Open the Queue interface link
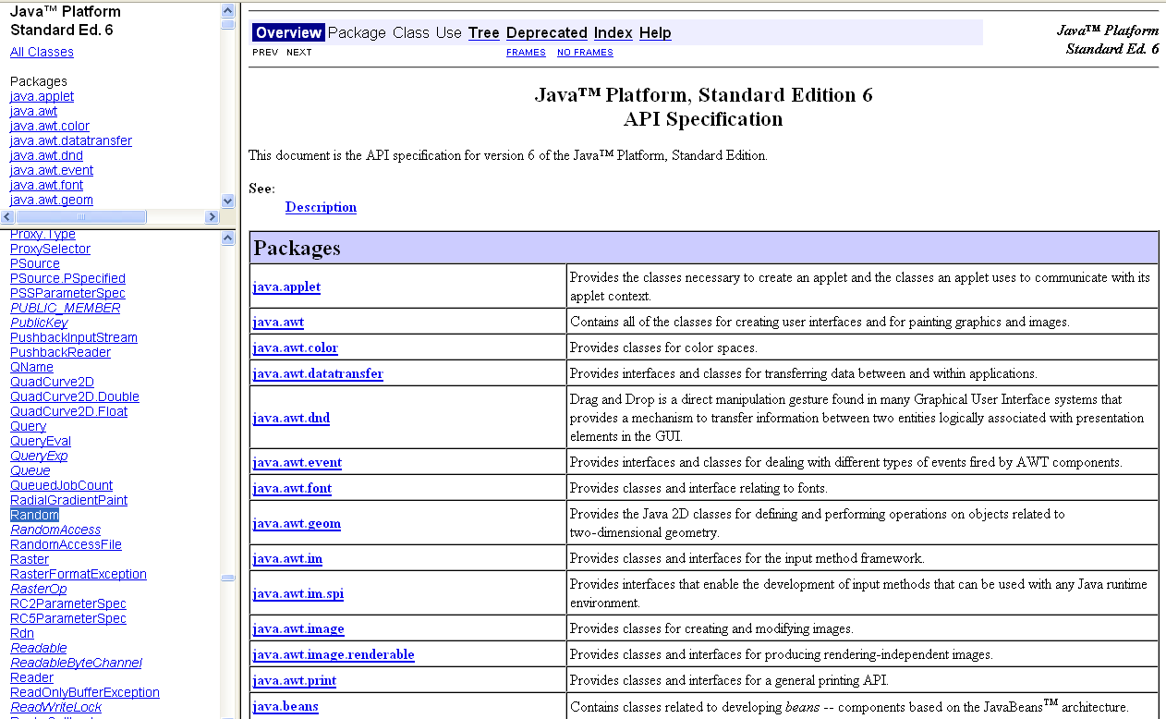 [x=30, y=470]
